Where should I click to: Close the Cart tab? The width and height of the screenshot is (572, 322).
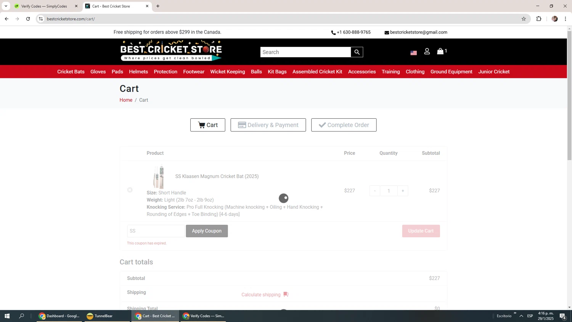[147, 6]
